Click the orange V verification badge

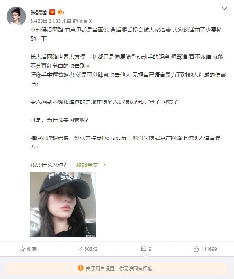52,12
